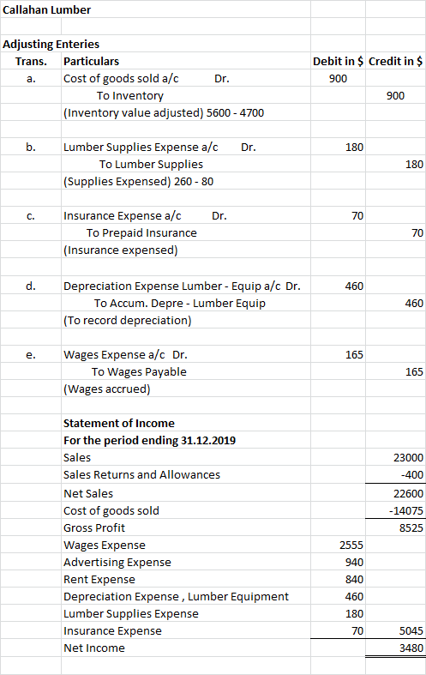Select the "Insurance Expense a/c Dr." entry
The height and width of the screenshot is (675, 426).
[145, 215]
